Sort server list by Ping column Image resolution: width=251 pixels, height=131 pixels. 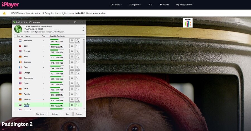(x=44, y=36)
